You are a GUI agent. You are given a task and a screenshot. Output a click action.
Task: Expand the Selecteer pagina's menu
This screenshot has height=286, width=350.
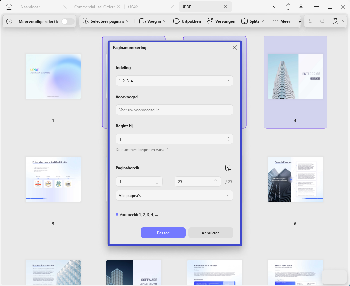[x=105, y=21]
